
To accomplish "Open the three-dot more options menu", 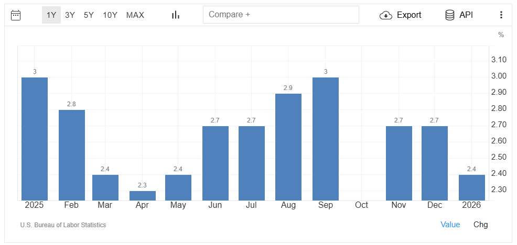I will click(501, 15).
